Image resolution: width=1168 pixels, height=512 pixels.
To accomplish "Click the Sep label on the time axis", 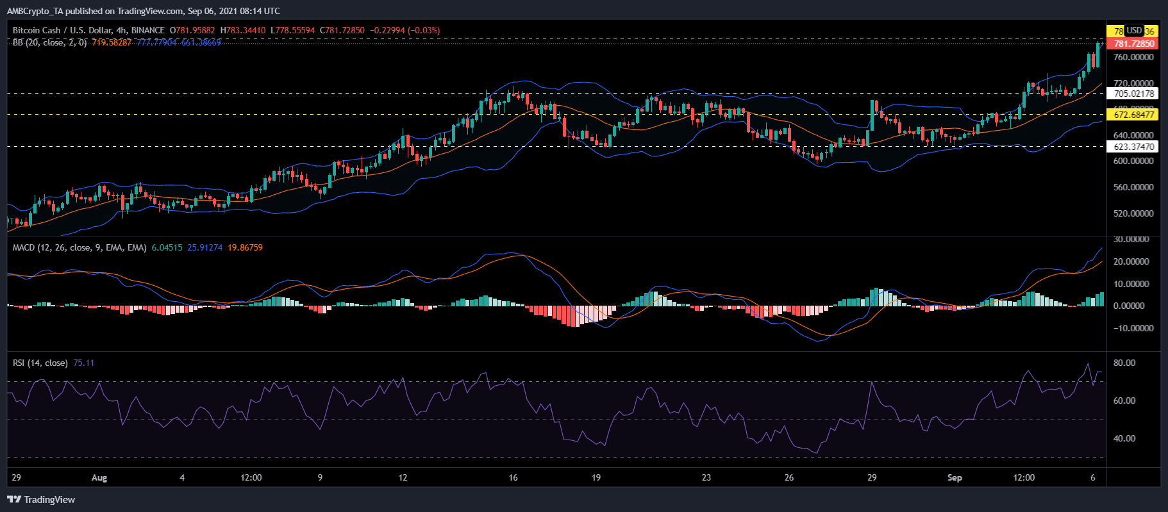I will click(x=955, y=477).
